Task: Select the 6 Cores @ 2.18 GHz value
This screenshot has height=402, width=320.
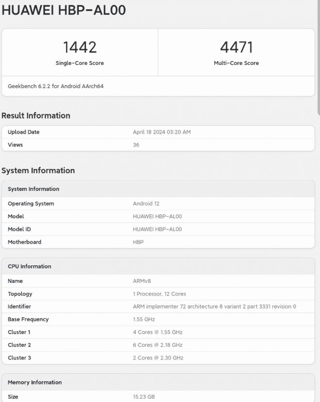Action: tap(158, 345)
